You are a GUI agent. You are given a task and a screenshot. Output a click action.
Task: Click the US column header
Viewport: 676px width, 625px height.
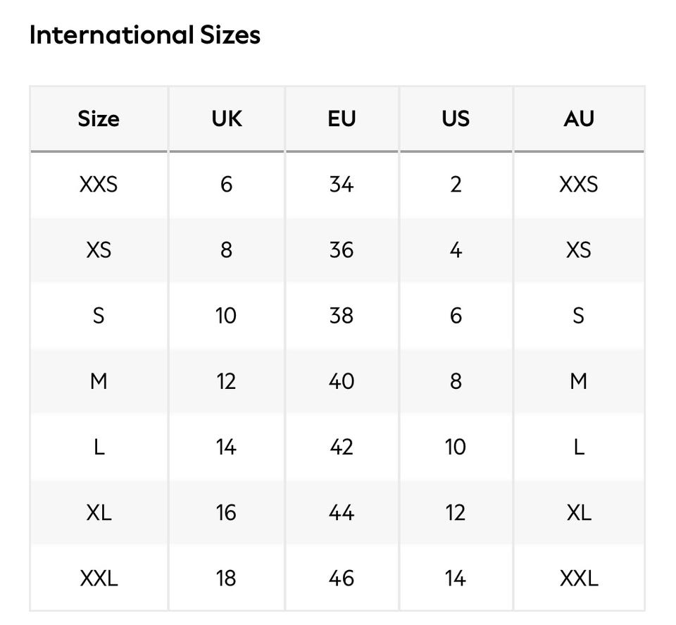click(x=456, y=118)
